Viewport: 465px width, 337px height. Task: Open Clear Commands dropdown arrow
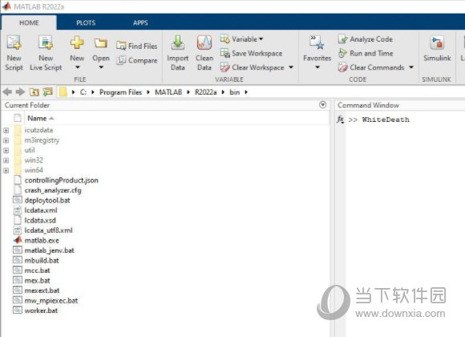pos(411,67)
